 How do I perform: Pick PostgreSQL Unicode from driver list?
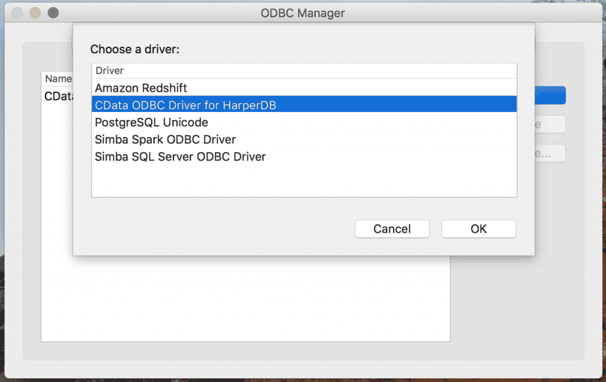[151, 123]
